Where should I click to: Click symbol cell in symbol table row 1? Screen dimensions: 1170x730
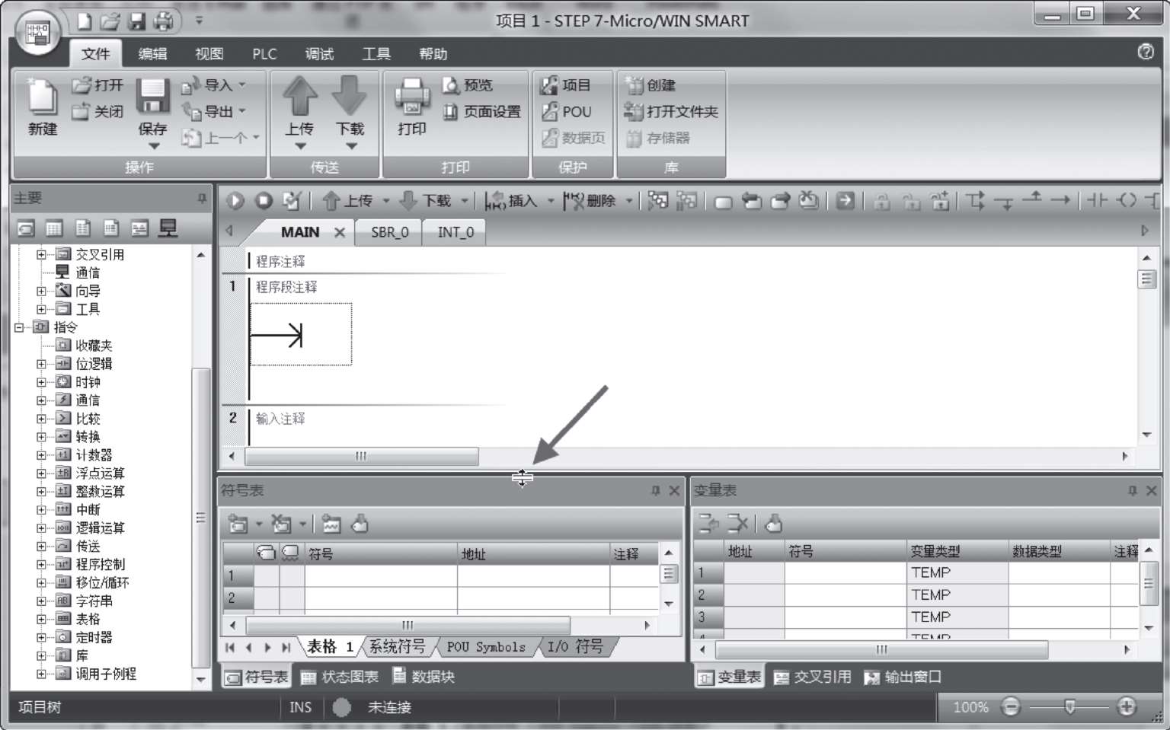pos(381,575)
